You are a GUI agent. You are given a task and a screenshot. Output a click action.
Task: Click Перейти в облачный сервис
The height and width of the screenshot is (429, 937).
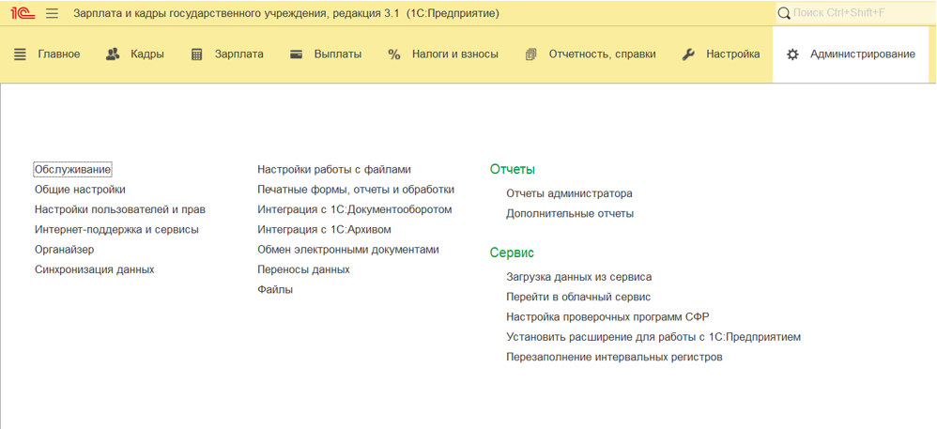click(578, 297)
